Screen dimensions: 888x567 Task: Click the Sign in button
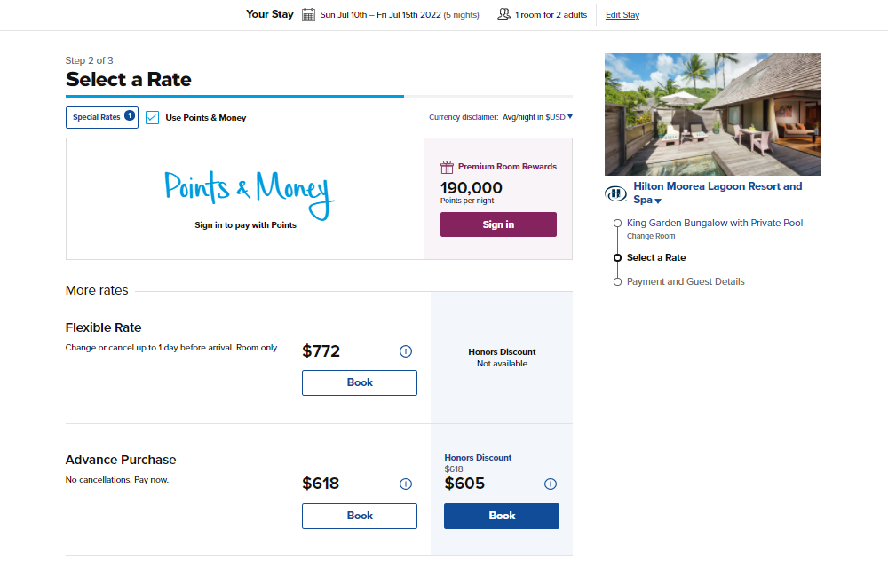(x=498, y=224)
